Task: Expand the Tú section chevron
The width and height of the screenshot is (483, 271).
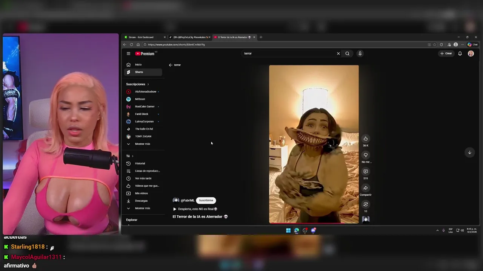Action: (132, 156)
